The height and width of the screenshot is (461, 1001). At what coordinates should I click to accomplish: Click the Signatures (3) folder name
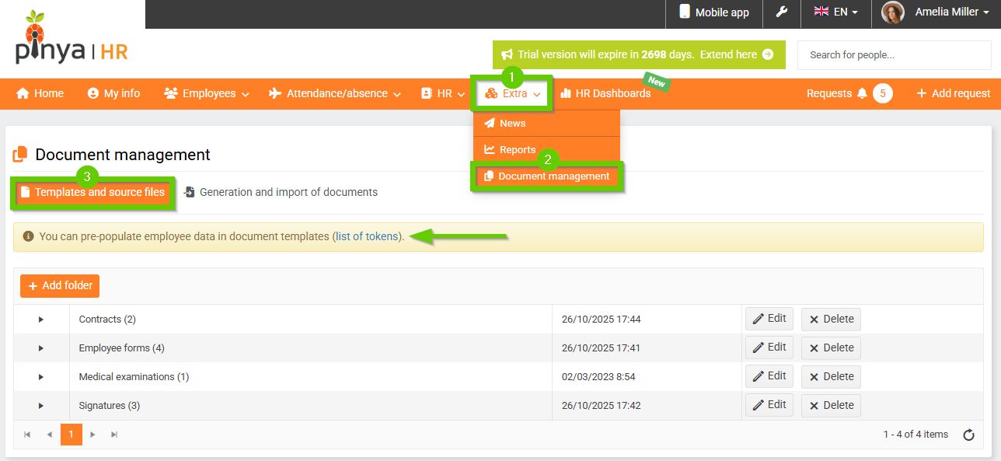[110, 406]
